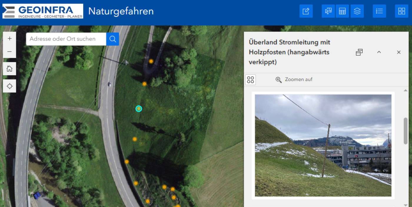Activate the feature selection tool
412x207 pixels.
pos(328,11)
